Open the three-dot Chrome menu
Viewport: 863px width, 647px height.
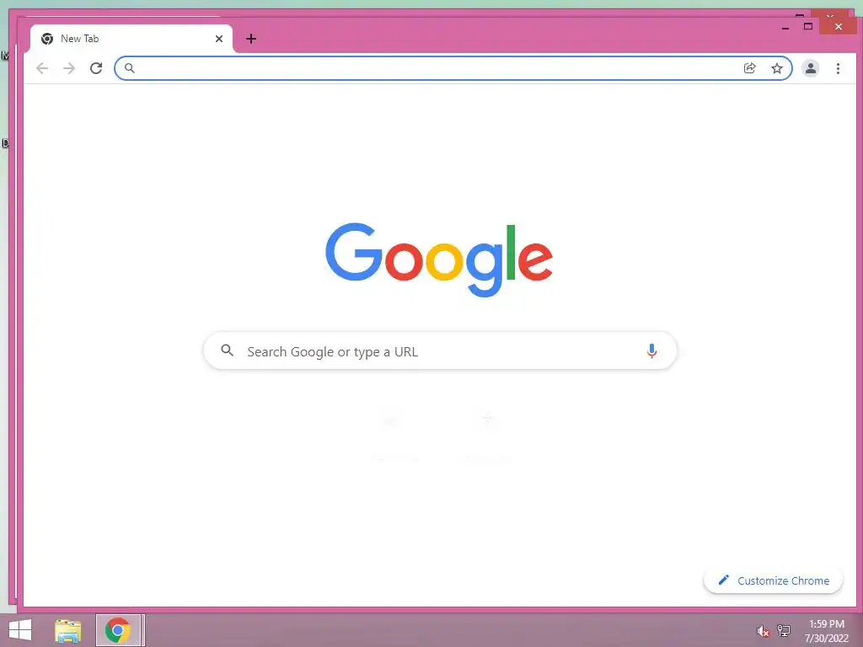[x=838, y=68]
